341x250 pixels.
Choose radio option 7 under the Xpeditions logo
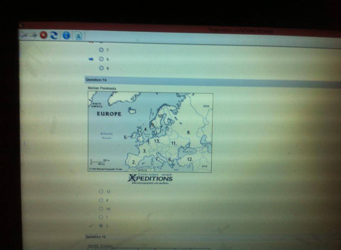click(101, 217)
